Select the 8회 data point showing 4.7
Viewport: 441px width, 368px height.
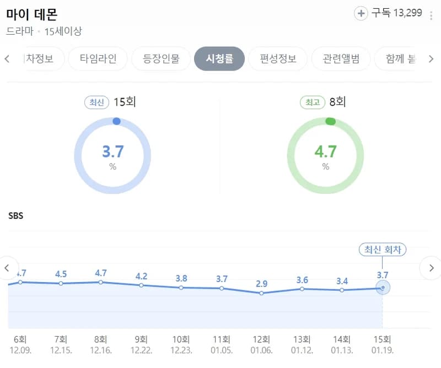(x=101, y=282)
